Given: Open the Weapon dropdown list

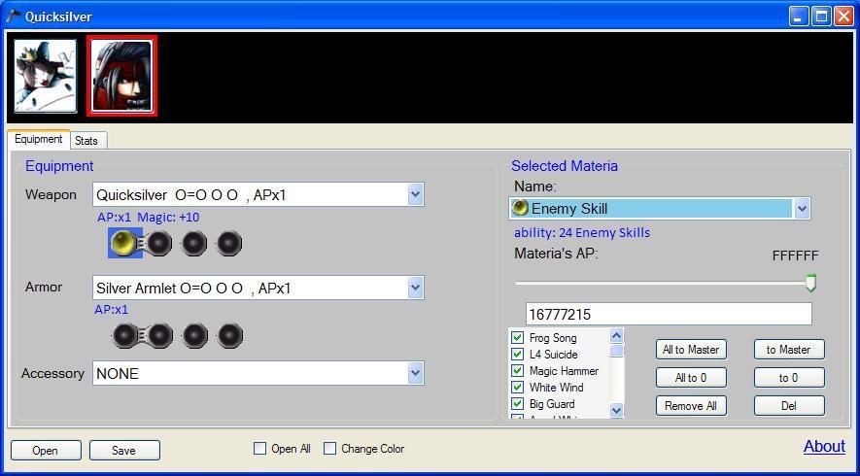Looking at the screenshot, I should (415, 194).
